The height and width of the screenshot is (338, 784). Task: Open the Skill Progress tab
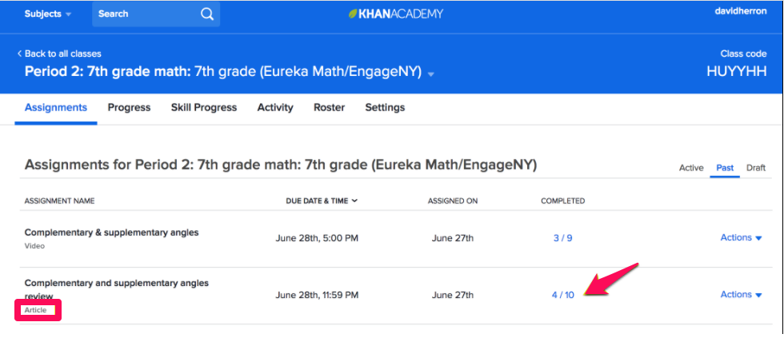203,107
